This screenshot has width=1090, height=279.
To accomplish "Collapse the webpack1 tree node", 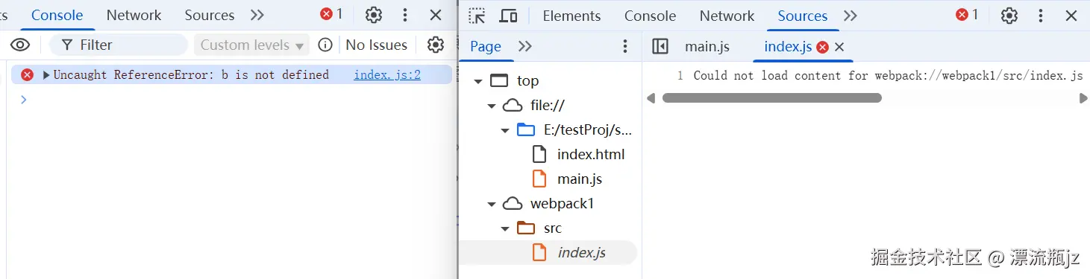I will 492,204.
